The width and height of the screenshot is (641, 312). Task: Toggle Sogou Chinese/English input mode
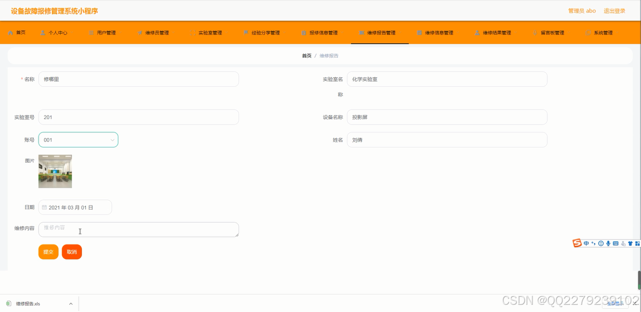[x=586, y=243]
